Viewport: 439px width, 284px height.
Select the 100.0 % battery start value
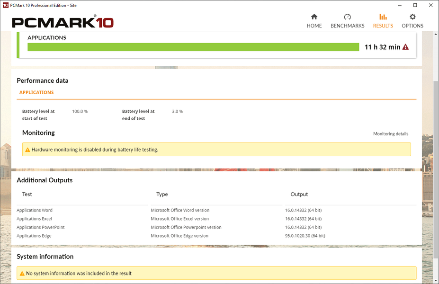coord(80,111)
